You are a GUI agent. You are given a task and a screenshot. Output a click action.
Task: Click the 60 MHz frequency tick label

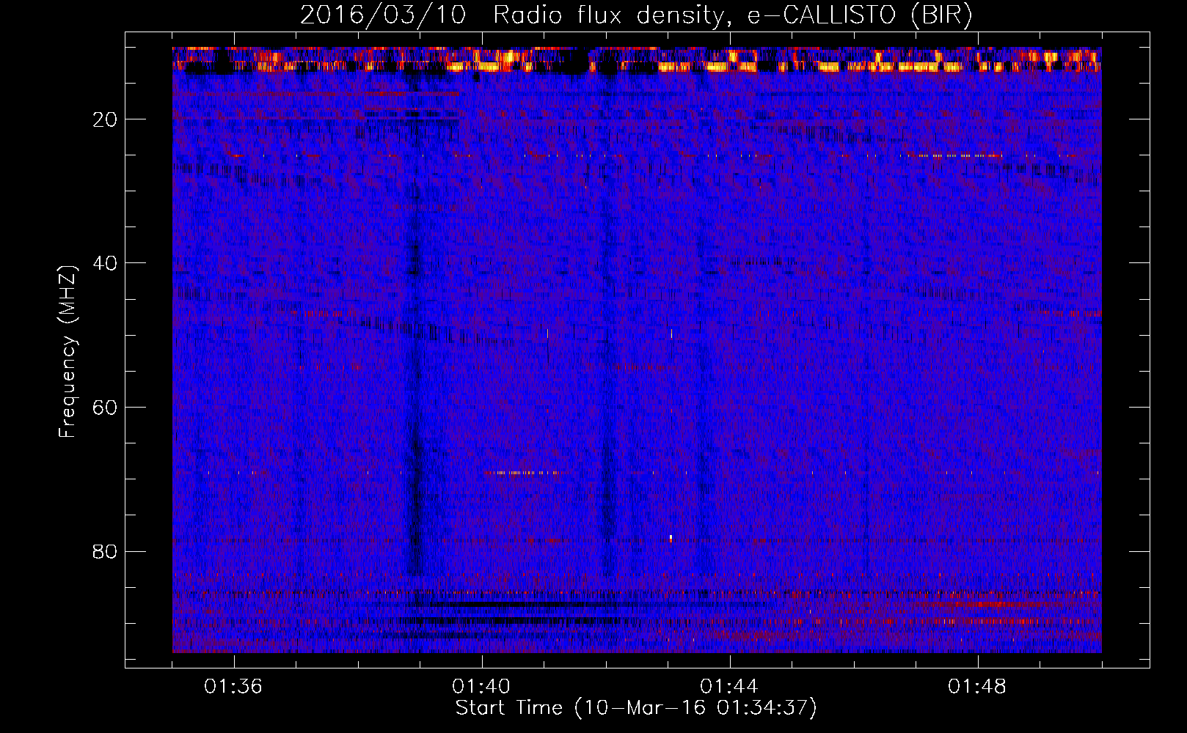coord(106,407)
